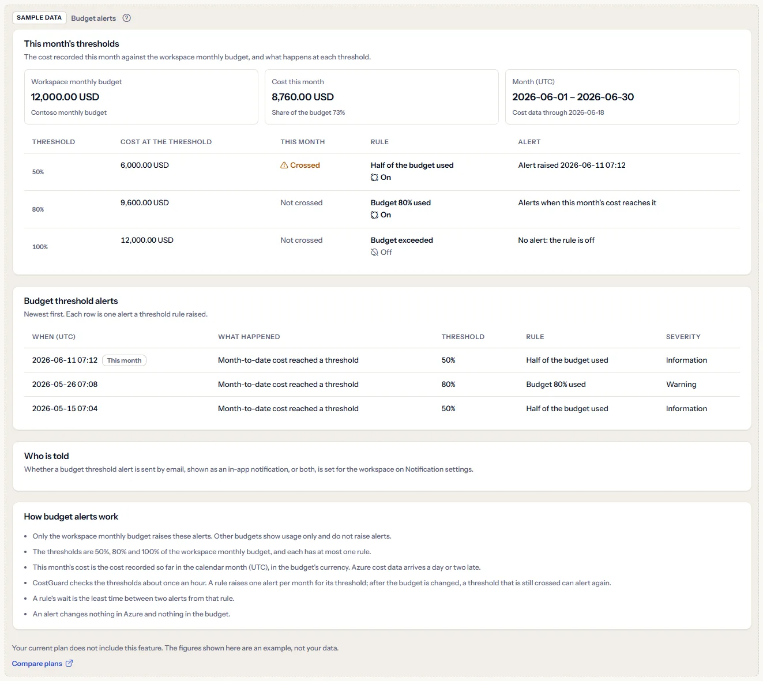
Task: Click the '80%' threshold in the alerts table
Action: [x=449, y=385]
